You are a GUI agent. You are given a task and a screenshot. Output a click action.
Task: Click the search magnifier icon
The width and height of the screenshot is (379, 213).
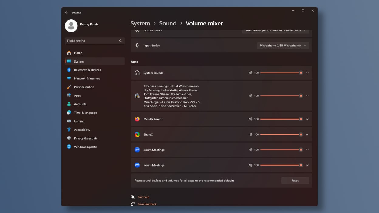coord(121,41)
